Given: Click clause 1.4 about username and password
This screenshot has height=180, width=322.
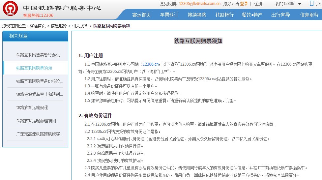Looking at the screenshot, I should pyautogui.click(x=133, y=93).
